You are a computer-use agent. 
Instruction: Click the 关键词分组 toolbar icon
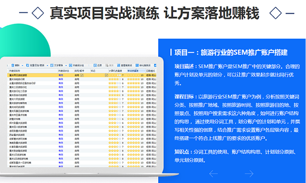point(70,66)
